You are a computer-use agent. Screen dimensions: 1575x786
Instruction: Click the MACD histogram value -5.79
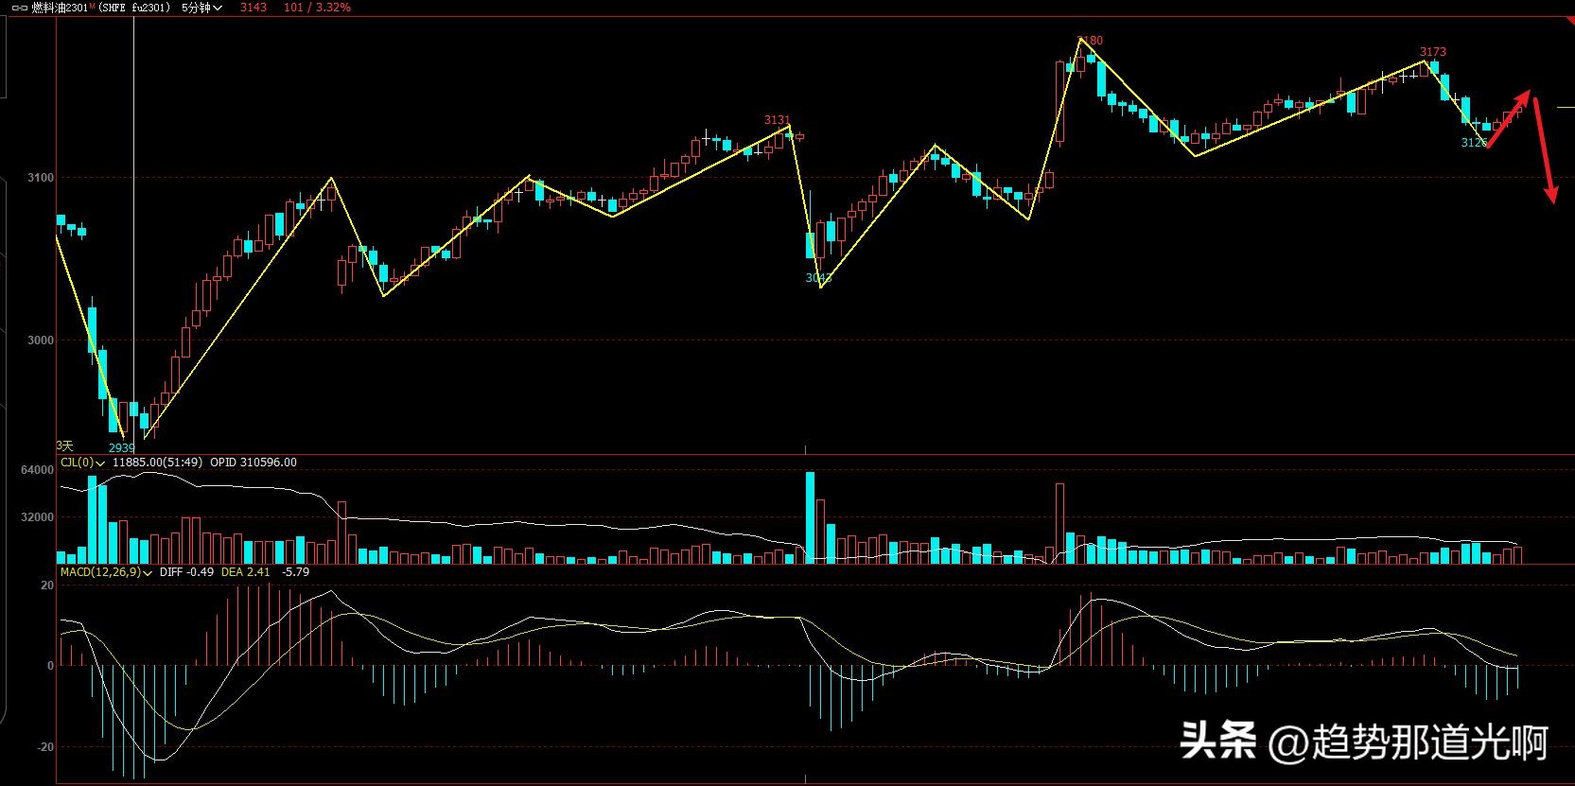point(296,572)
